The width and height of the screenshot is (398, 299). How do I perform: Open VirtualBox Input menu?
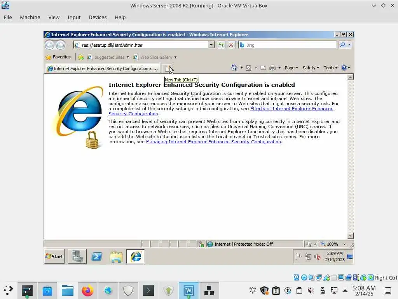click(x=74, y=17)
